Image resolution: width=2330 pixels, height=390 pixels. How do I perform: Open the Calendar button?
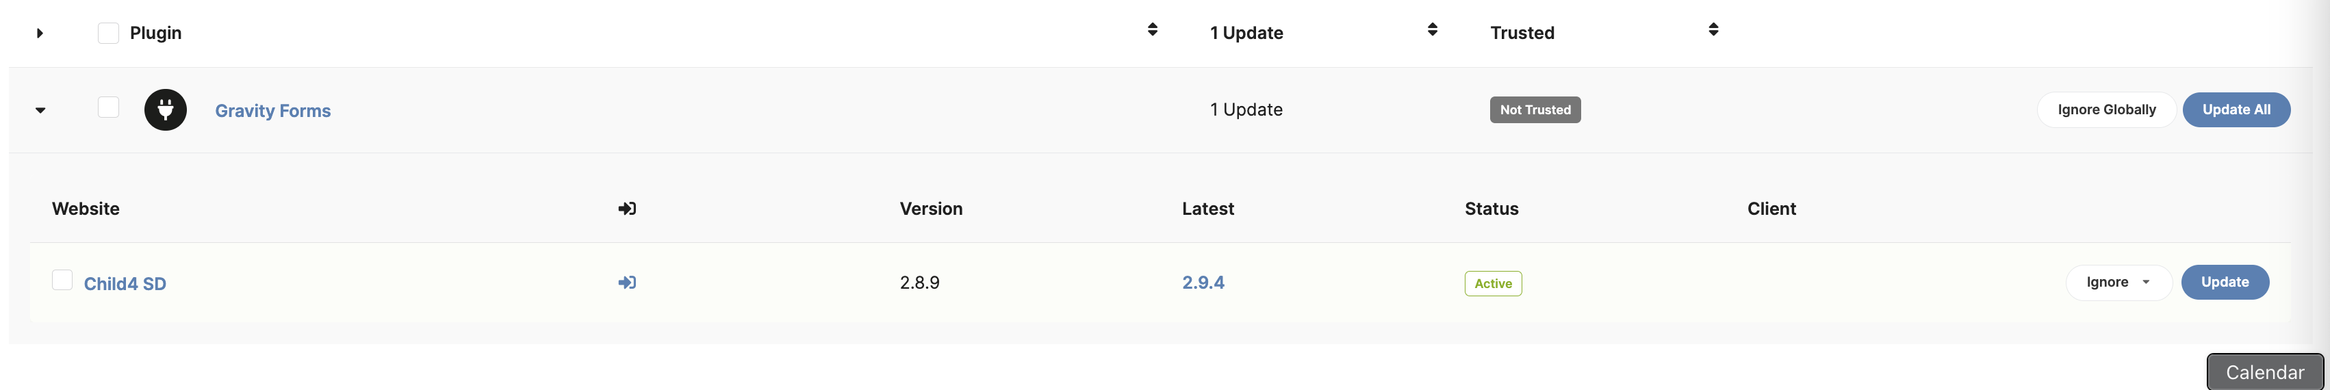tap(2265, 372)
